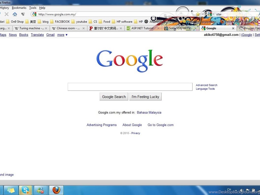Open the Food bookmark folder
This screenshot has width=260, height=195.
[104, 22]
